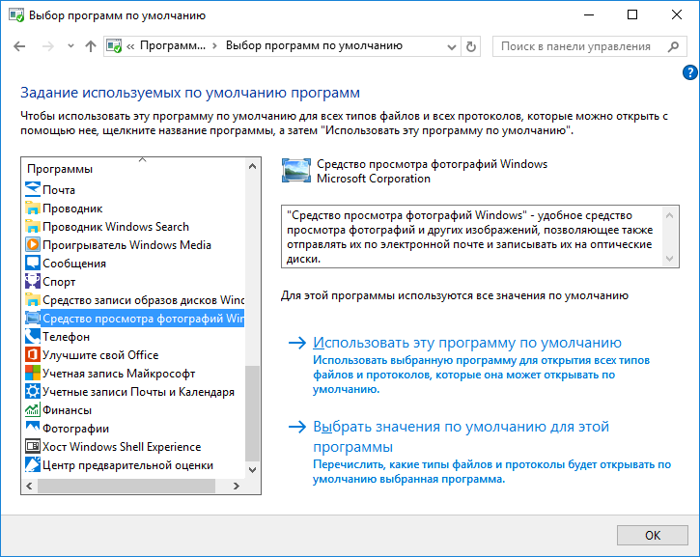Click programs list horizontal scroll right arrow
The width and height of the screenshot is (700, 557).
[237, 486]
